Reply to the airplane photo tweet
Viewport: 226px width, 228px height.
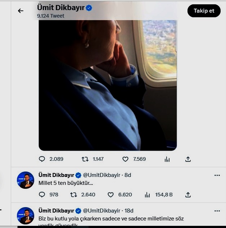[42, 159]
